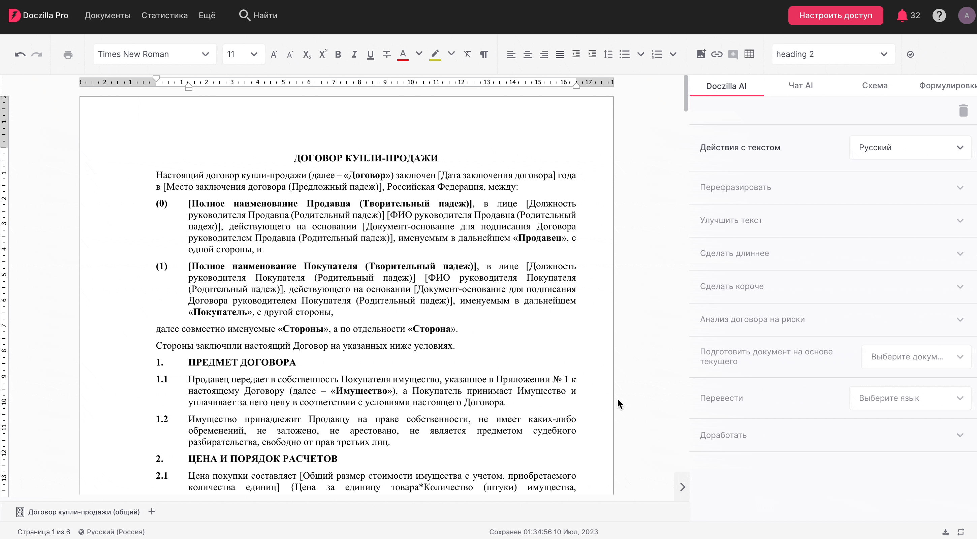The width and height of the screenshot is (977, 539).
Task: Open the help question mark
Action: pos(939,15)
